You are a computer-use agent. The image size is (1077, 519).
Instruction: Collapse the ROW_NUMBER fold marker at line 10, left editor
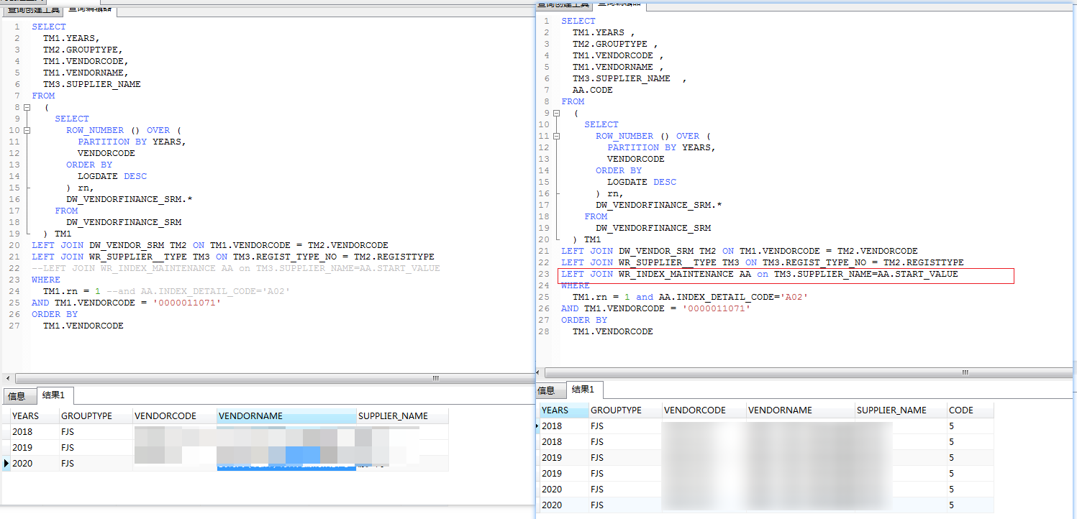pyautogui.click(x=27, y=131)
